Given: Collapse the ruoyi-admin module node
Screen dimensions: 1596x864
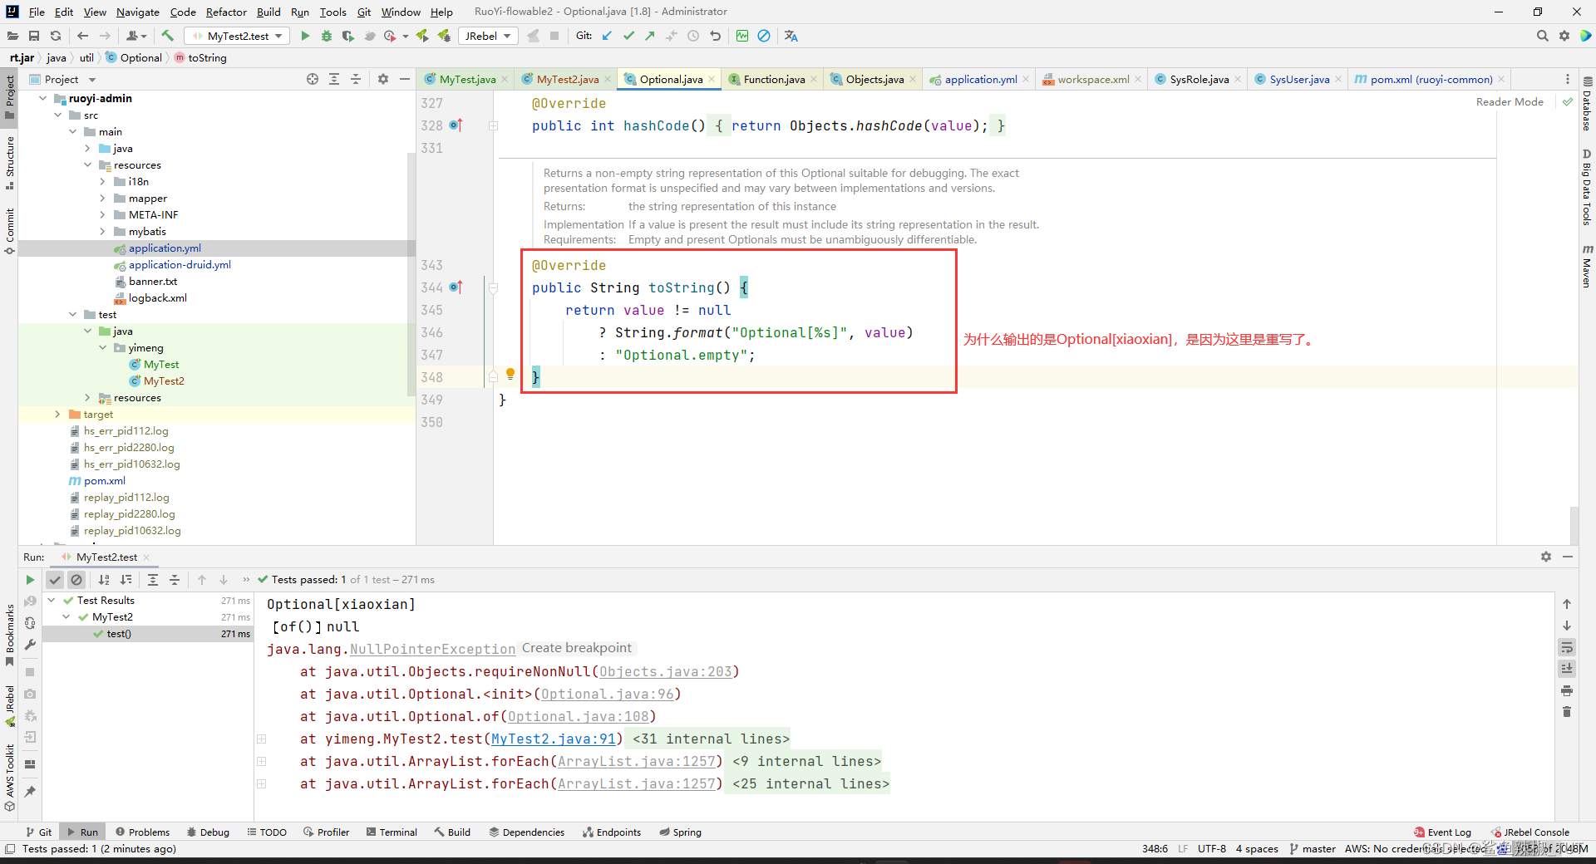Looking at the screenshot, I should [x=43, y=98].
